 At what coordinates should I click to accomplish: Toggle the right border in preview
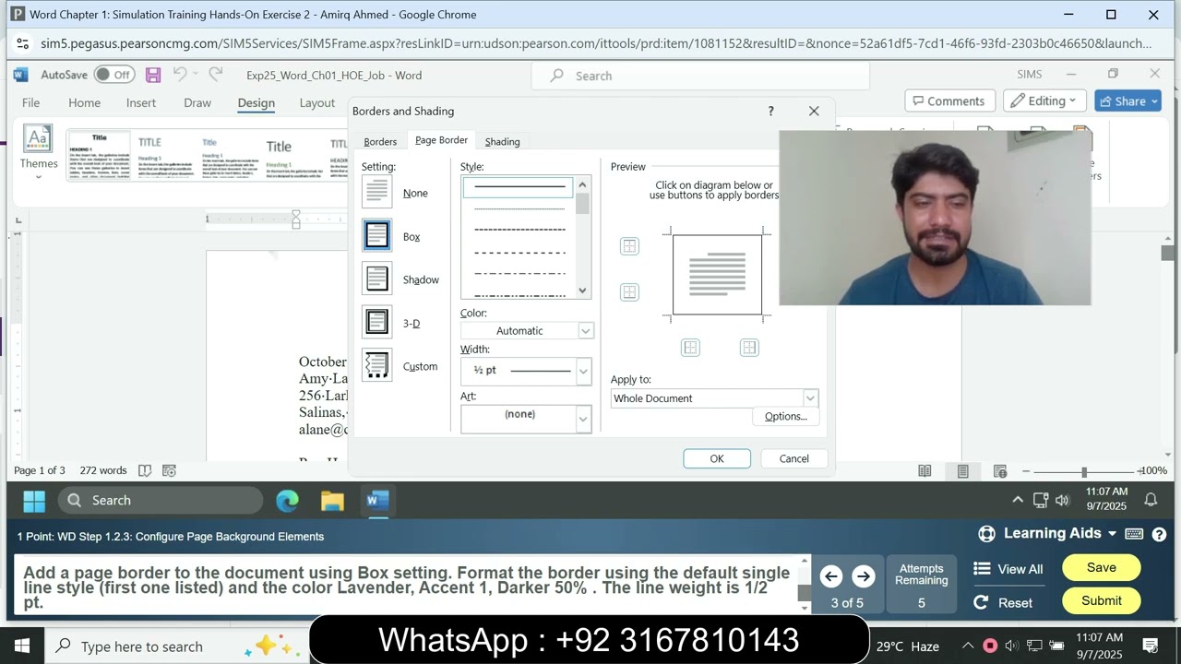pos(749,348)
